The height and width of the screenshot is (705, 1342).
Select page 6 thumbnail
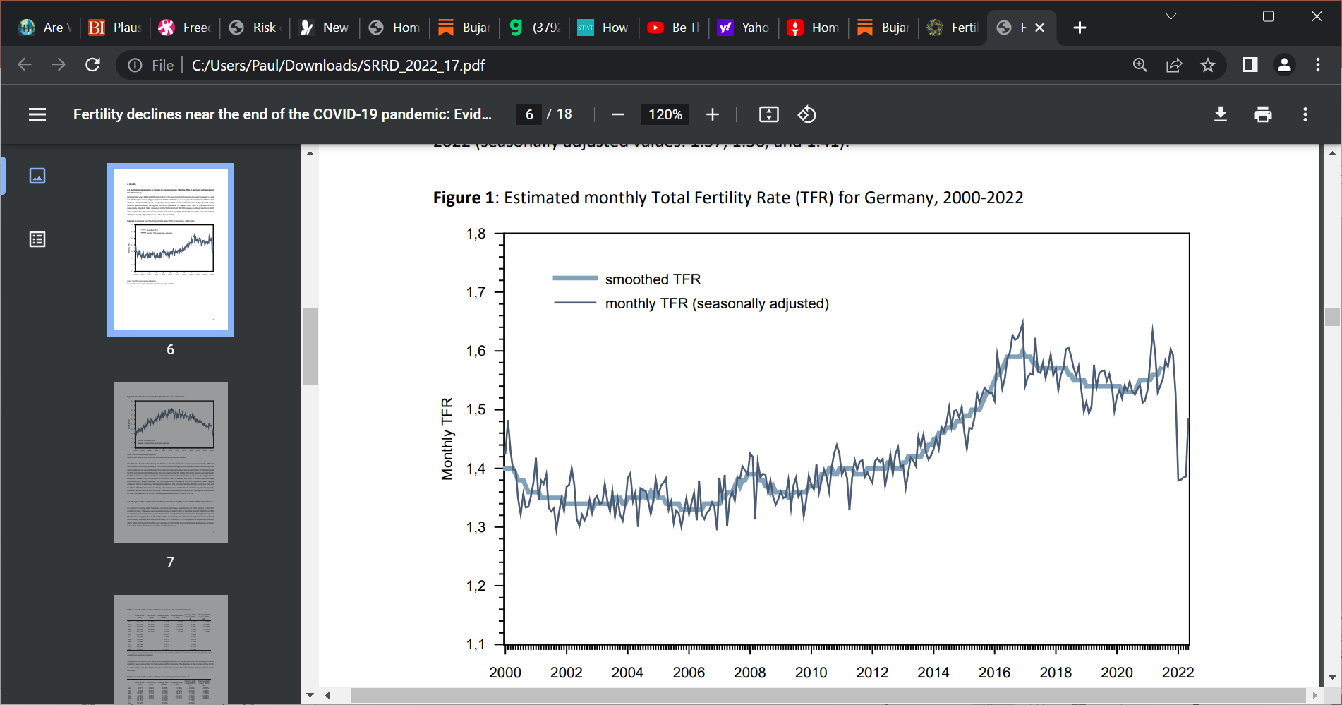pos(171,250)
